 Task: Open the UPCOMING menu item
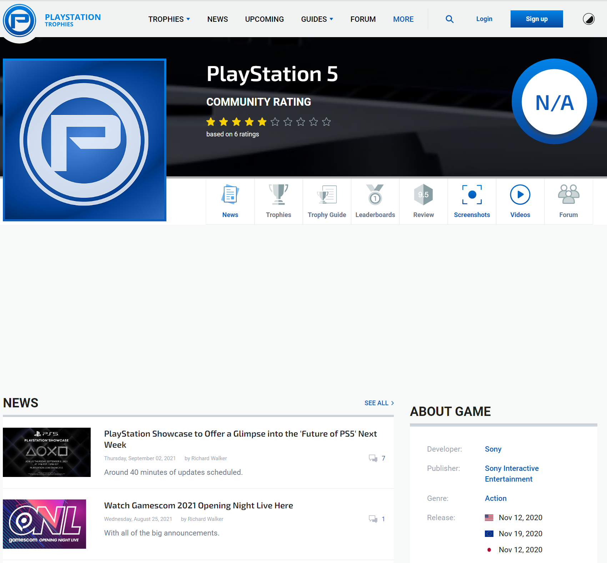tap(265, 19)
